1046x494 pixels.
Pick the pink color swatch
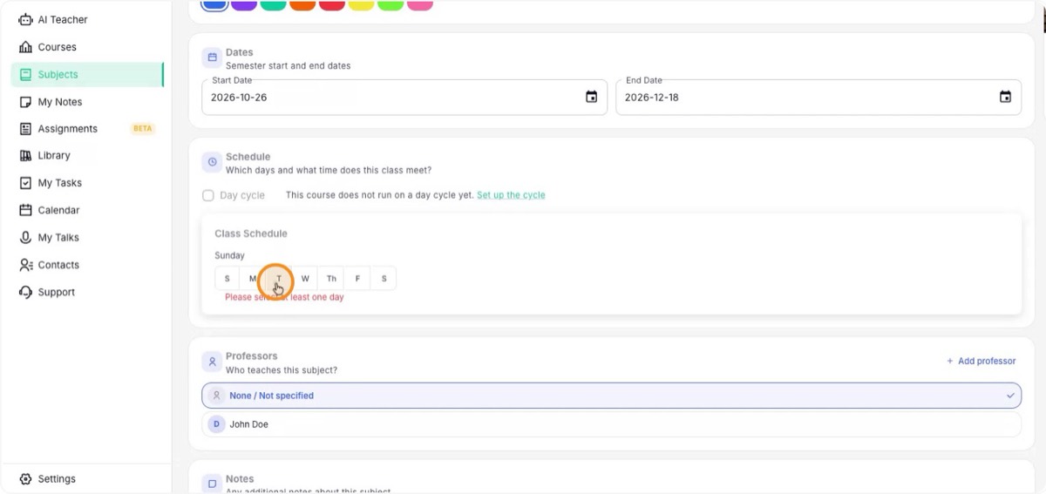(419, 4)
